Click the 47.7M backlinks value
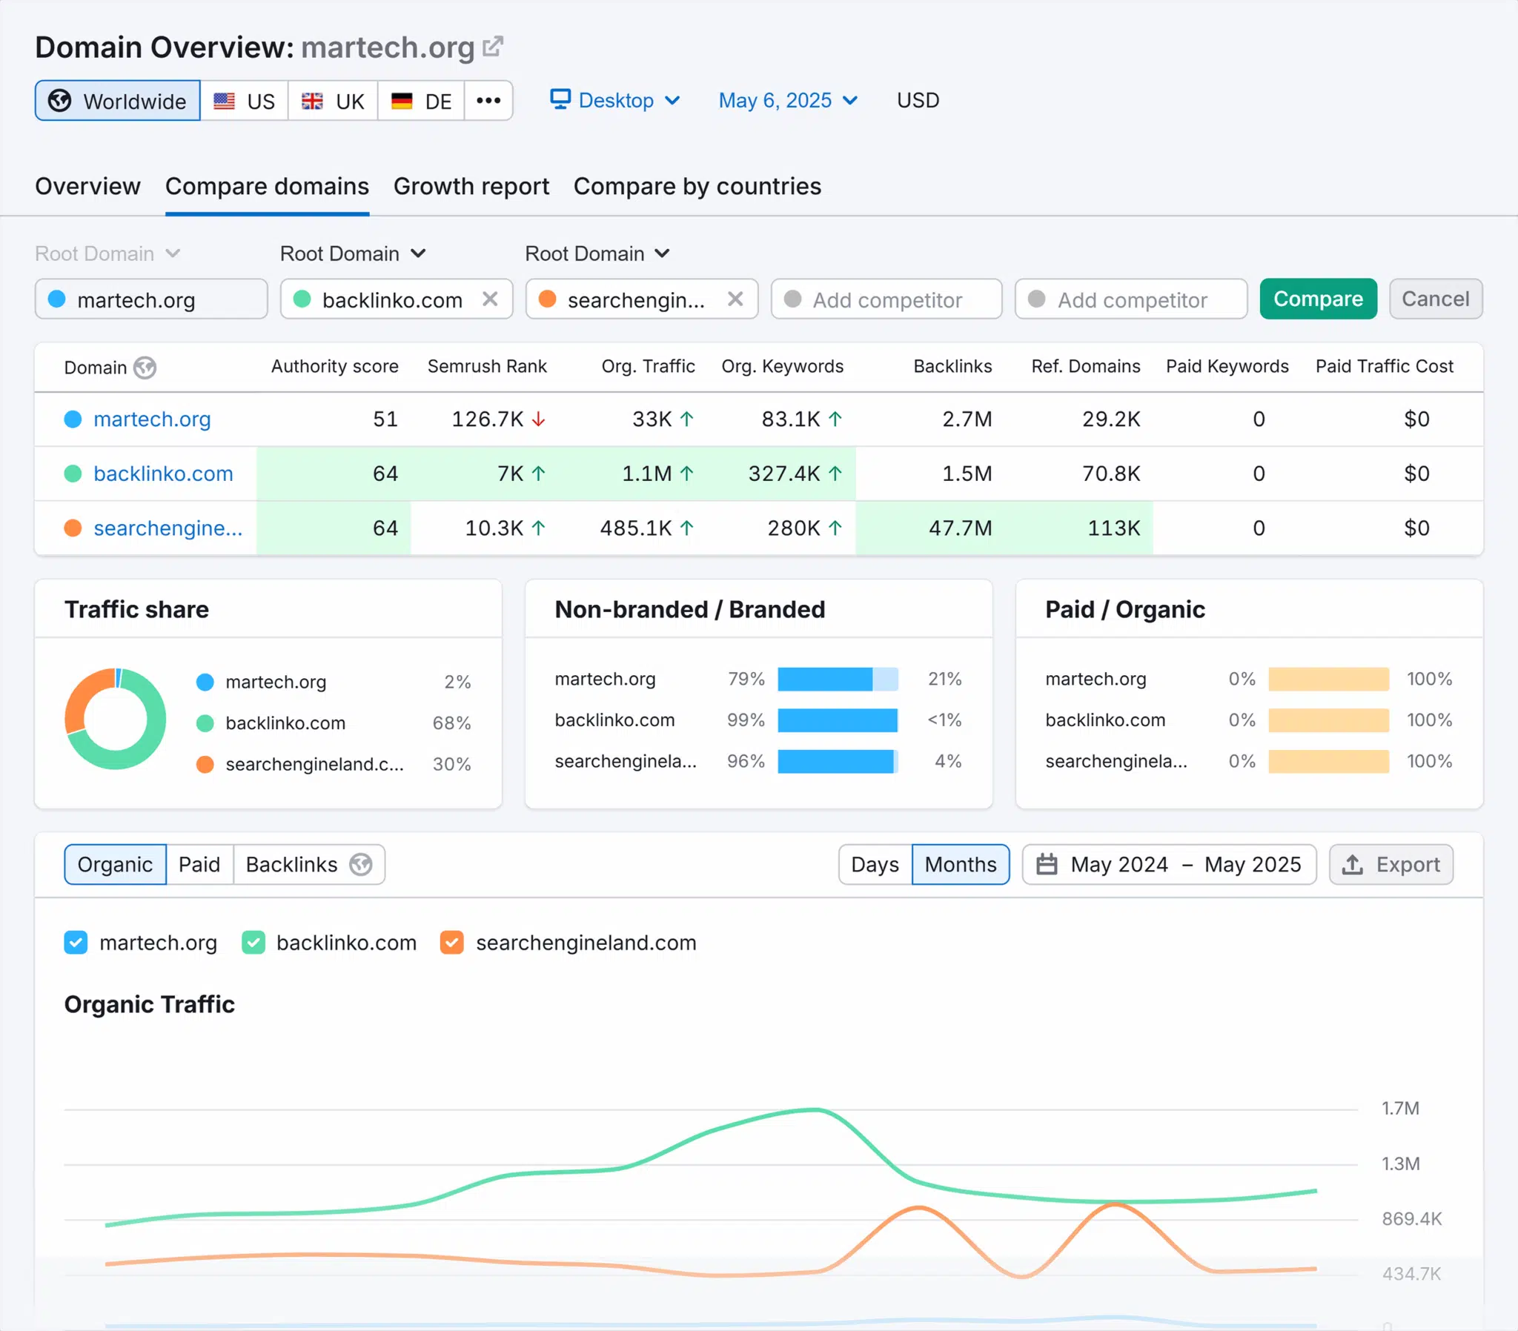The height and width of the screenshot is (1331, 1518). (x=961, y=528)
